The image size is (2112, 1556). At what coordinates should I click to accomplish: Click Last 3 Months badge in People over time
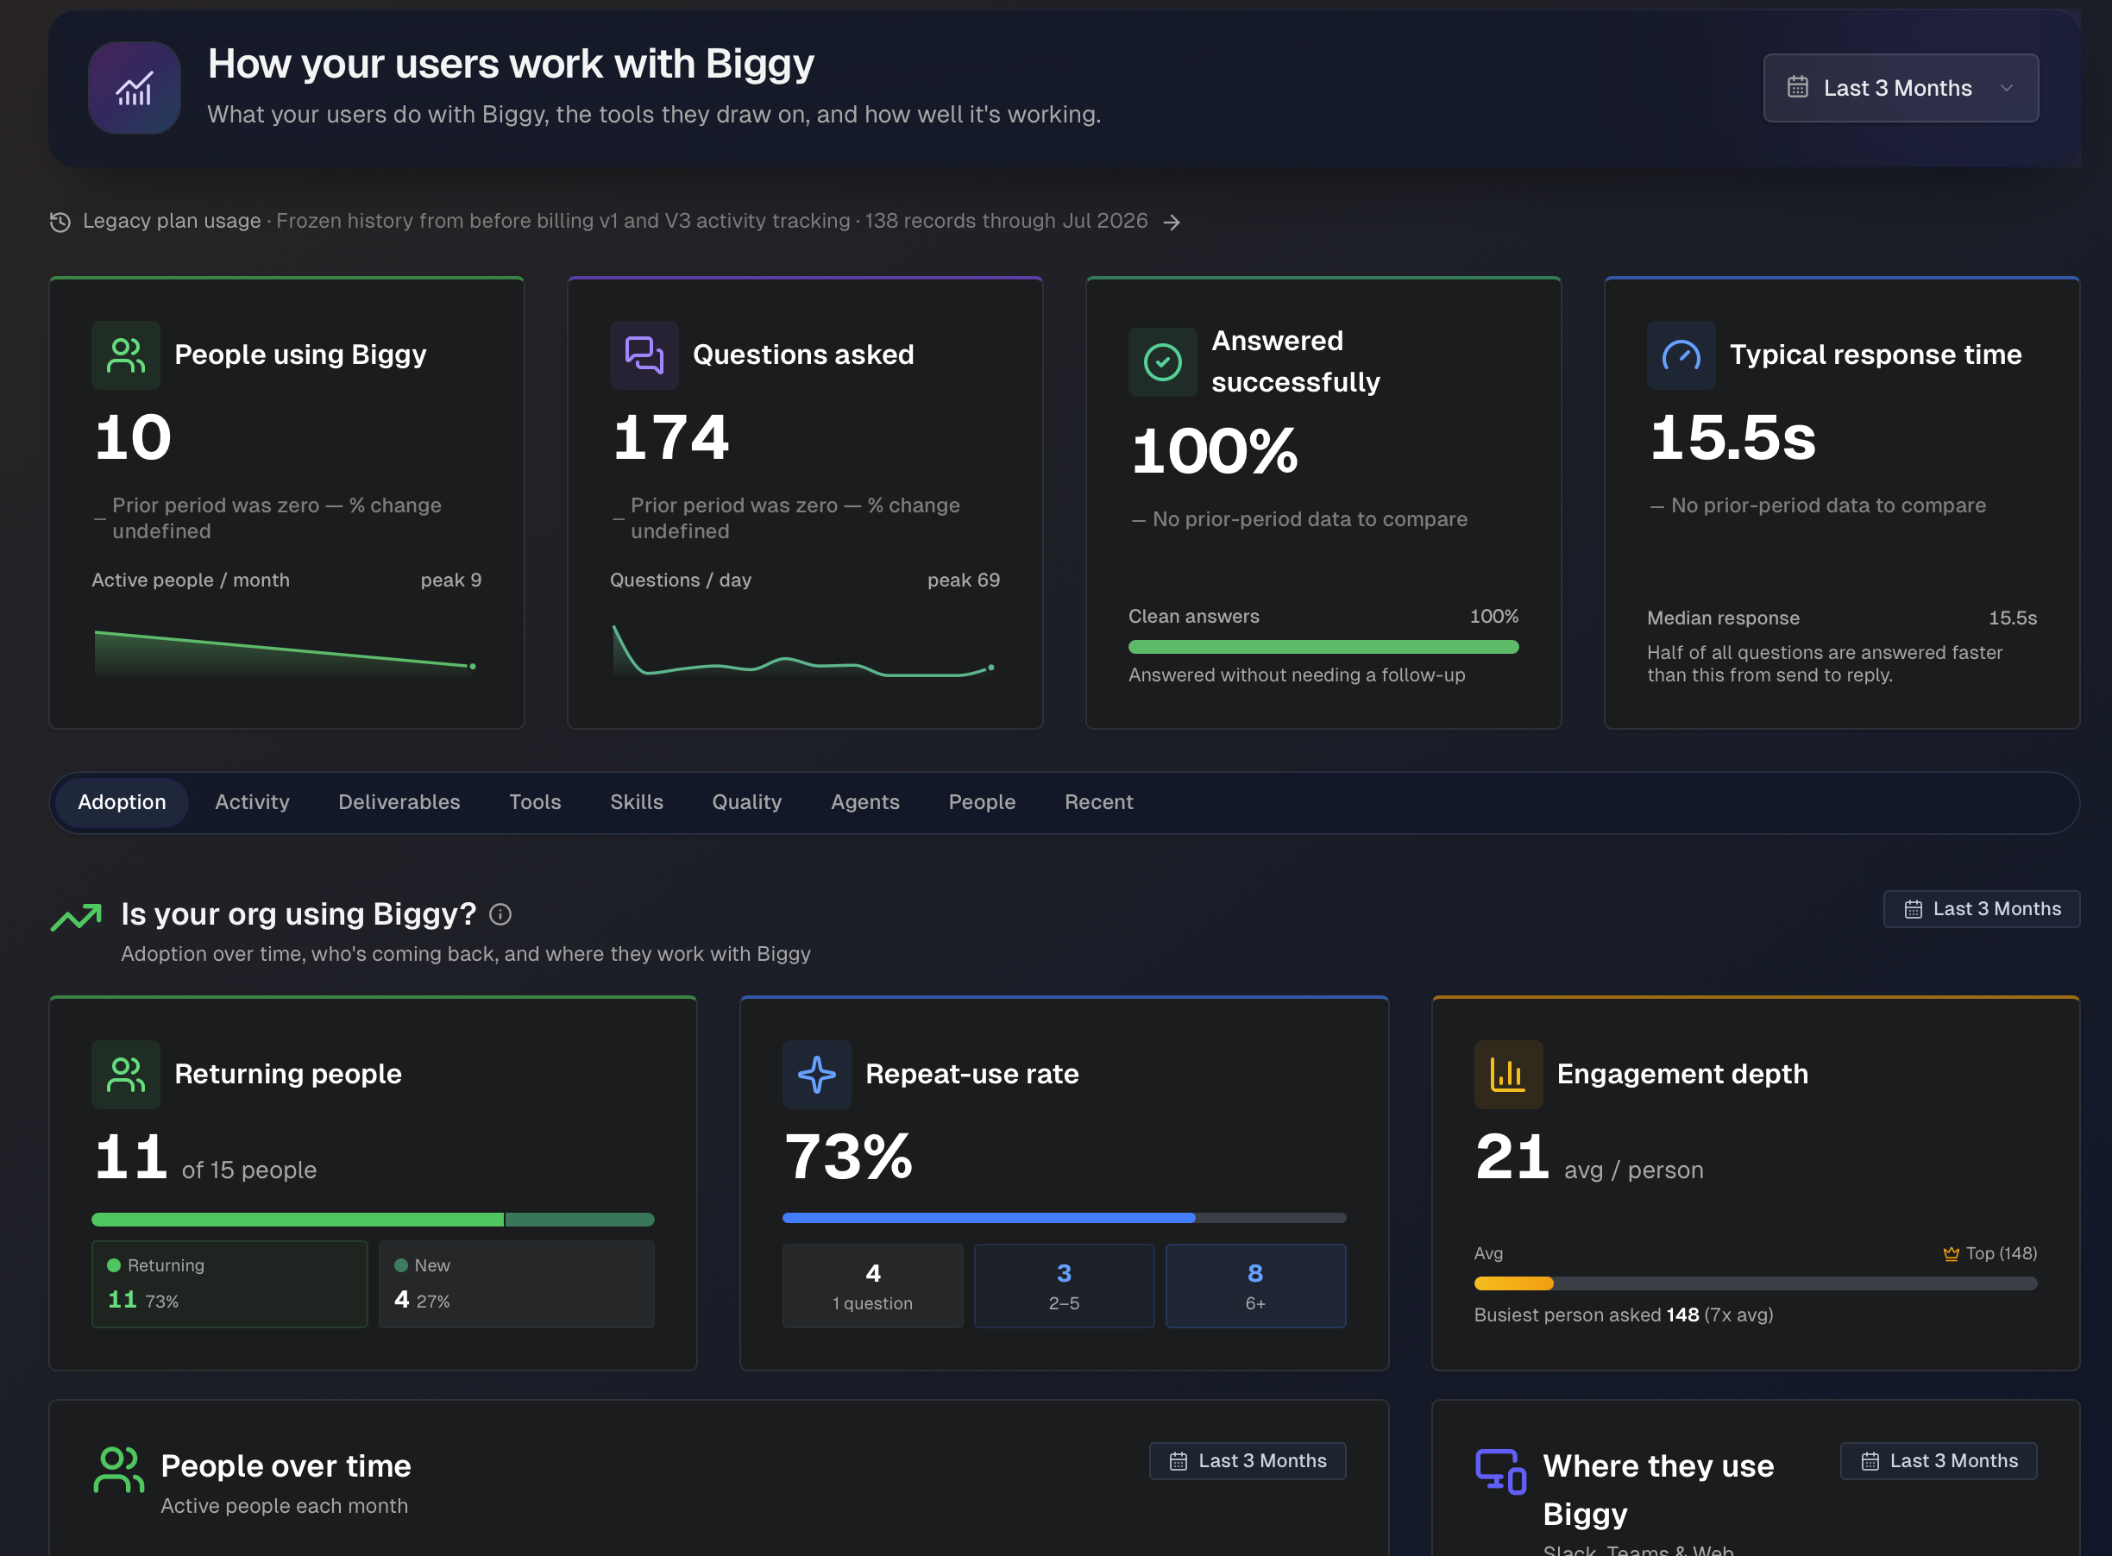1248,1461
